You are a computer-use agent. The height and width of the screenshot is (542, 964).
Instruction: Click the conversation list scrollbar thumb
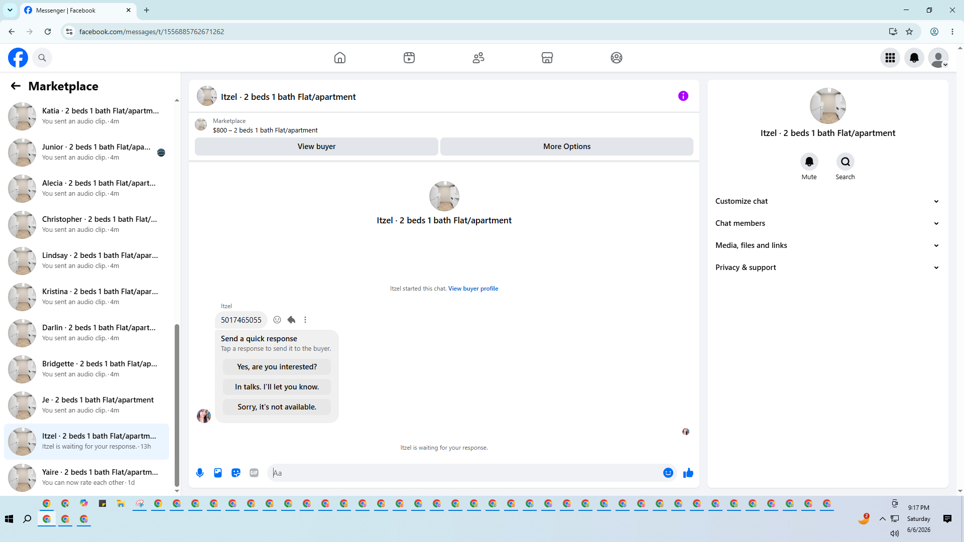pyautogui.click(x=177, y=405)
